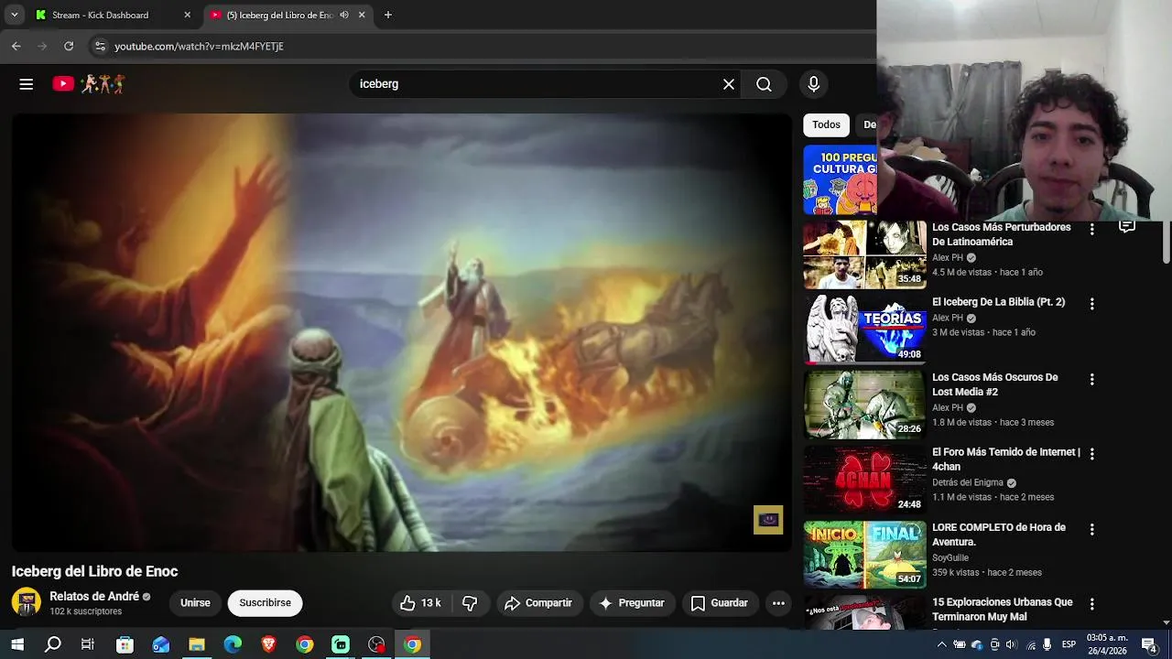Viewport: 1172px width, 659px height.
Task: Mute the tab using its speaker icon
Action: click(344, 15)
